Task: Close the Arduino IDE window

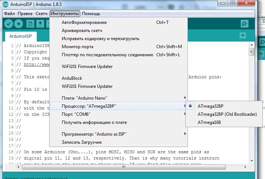Action: point(246,3)
